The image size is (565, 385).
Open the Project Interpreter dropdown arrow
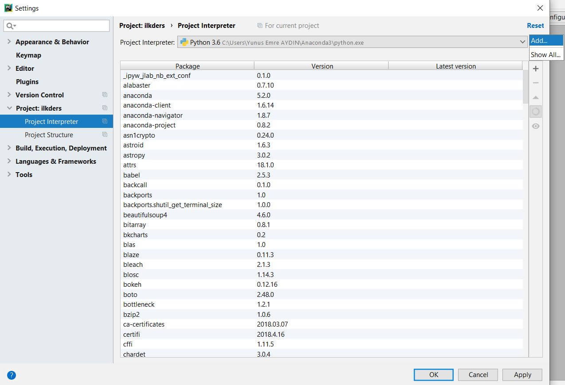pyautogui.click(x=522, y=42)
